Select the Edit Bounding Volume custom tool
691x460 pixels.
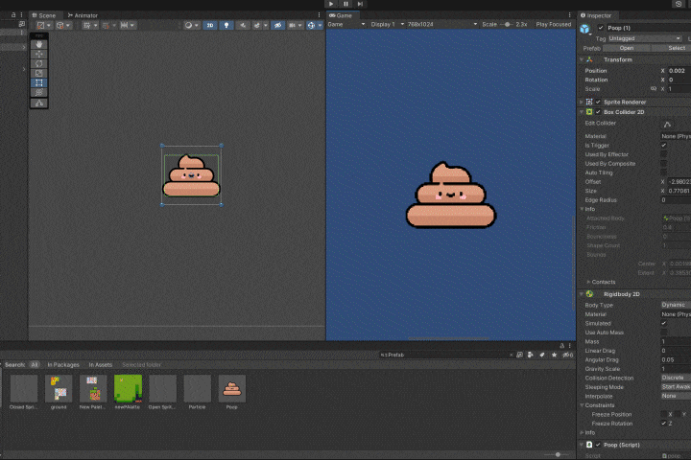click(39, 103)
